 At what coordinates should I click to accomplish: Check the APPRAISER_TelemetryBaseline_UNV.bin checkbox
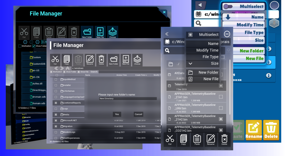click(x=221, y=108)
